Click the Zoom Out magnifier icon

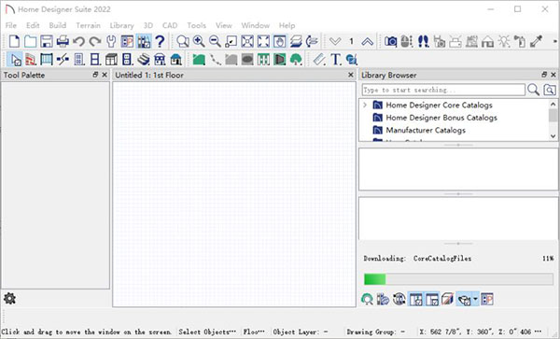click(215, 41)
